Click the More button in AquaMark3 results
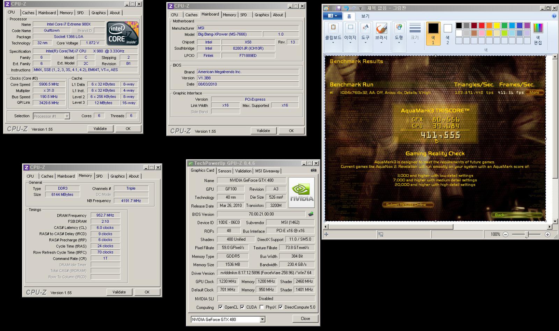Screen dimensions: 559x331 click(535, 93)
